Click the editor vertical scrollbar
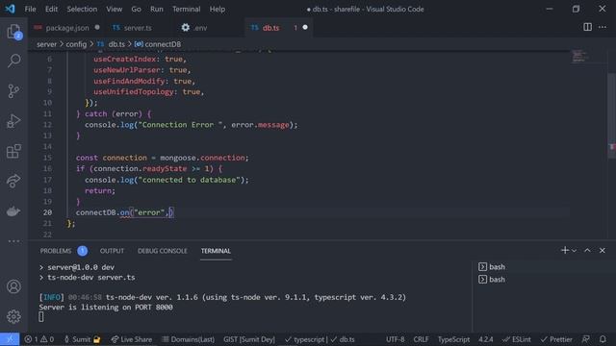 pos(611,115)
